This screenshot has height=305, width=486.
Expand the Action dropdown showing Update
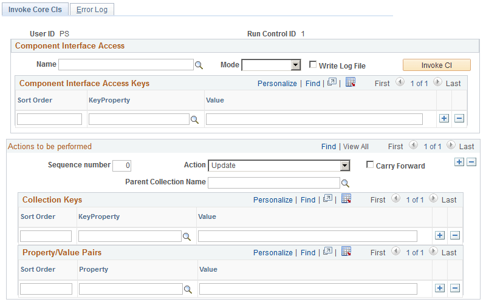tap(344, 166)
